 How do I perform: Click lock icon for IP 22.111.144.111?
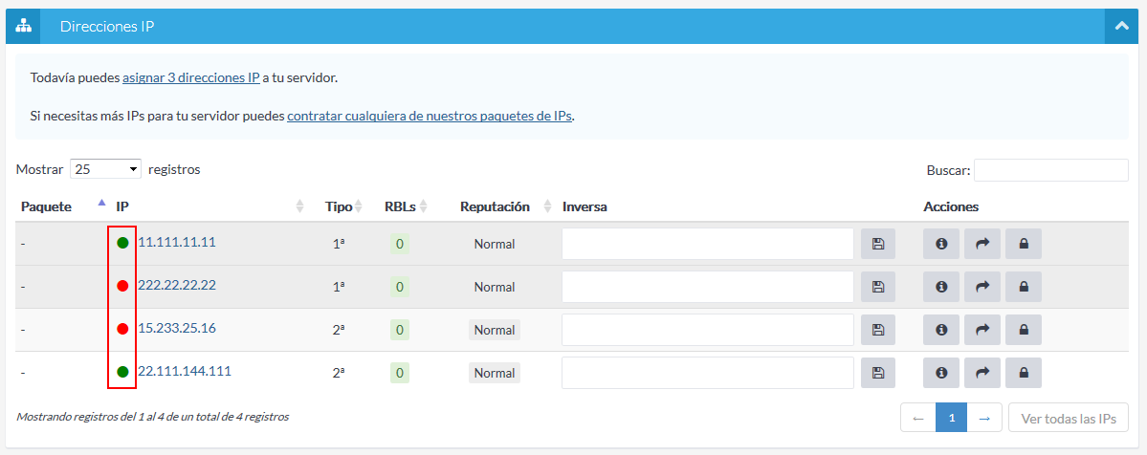point(1023,373)
